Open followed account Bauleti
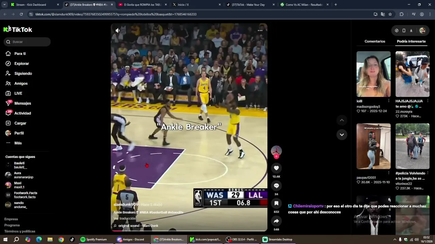435x244 pixels. click(20, 165)
